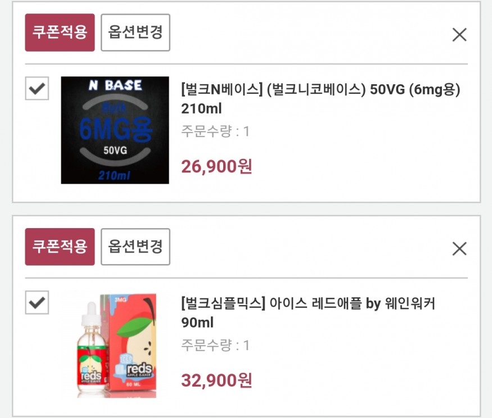Tap the 6MG용 text on first thumbnail
Image resolution: width=492 pixels, height=418 pixels.
pos(115,129)
